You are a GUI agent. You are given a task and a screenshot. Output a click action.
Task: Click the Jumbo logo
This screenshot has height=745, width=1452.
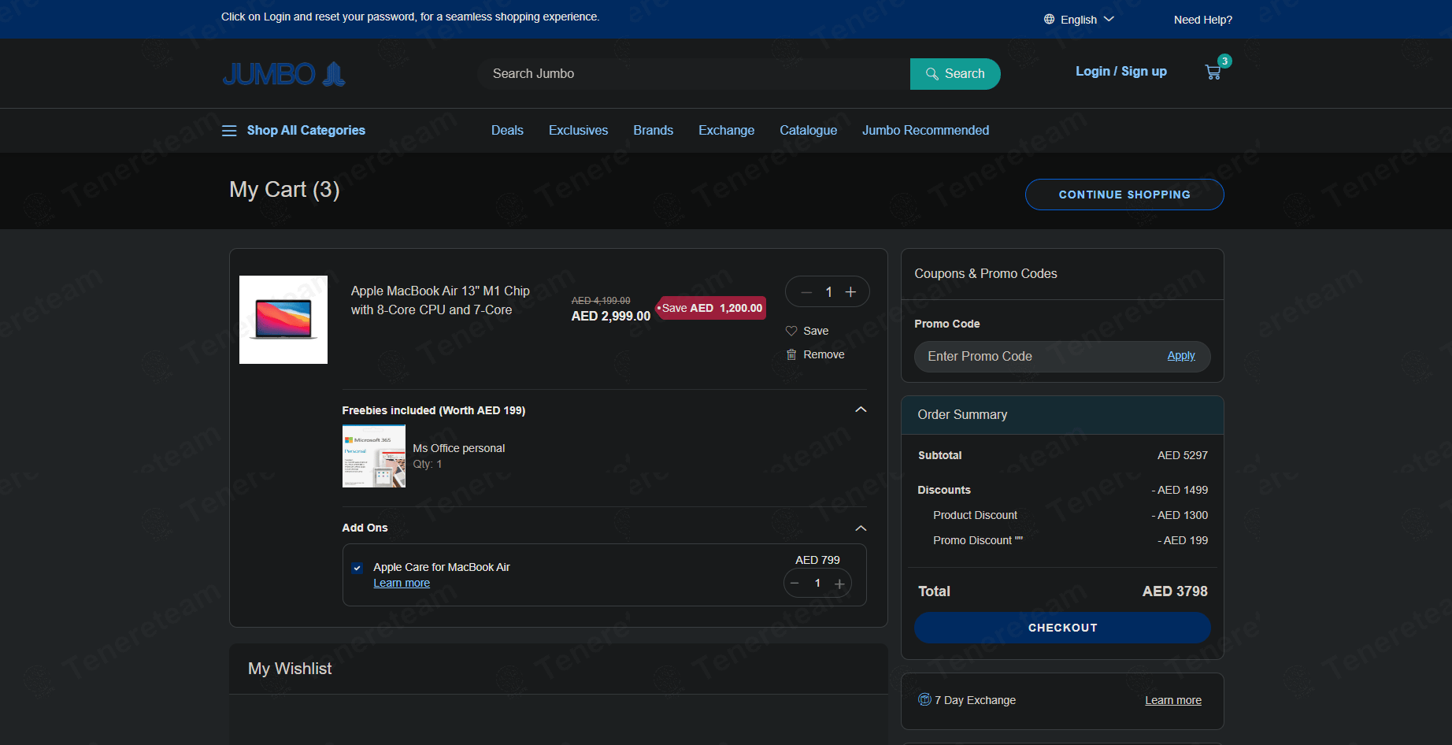[x=283, y=74]
